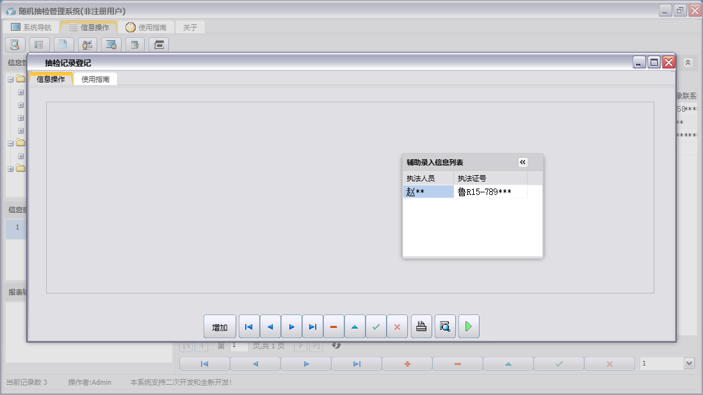
Task: Open page-size dropdown at bottom right
Action: (x=689, y=363)
